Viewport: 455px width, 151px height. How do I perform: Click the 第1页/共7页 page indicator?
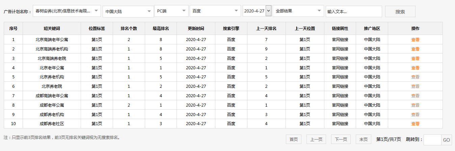[389, 139]
